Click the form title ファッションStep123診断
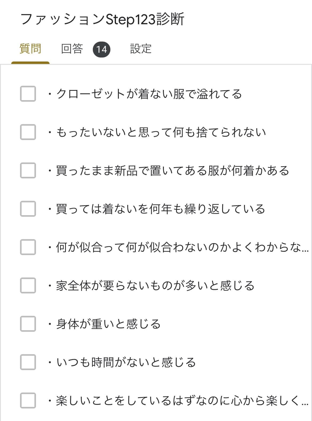 [102, 19]
